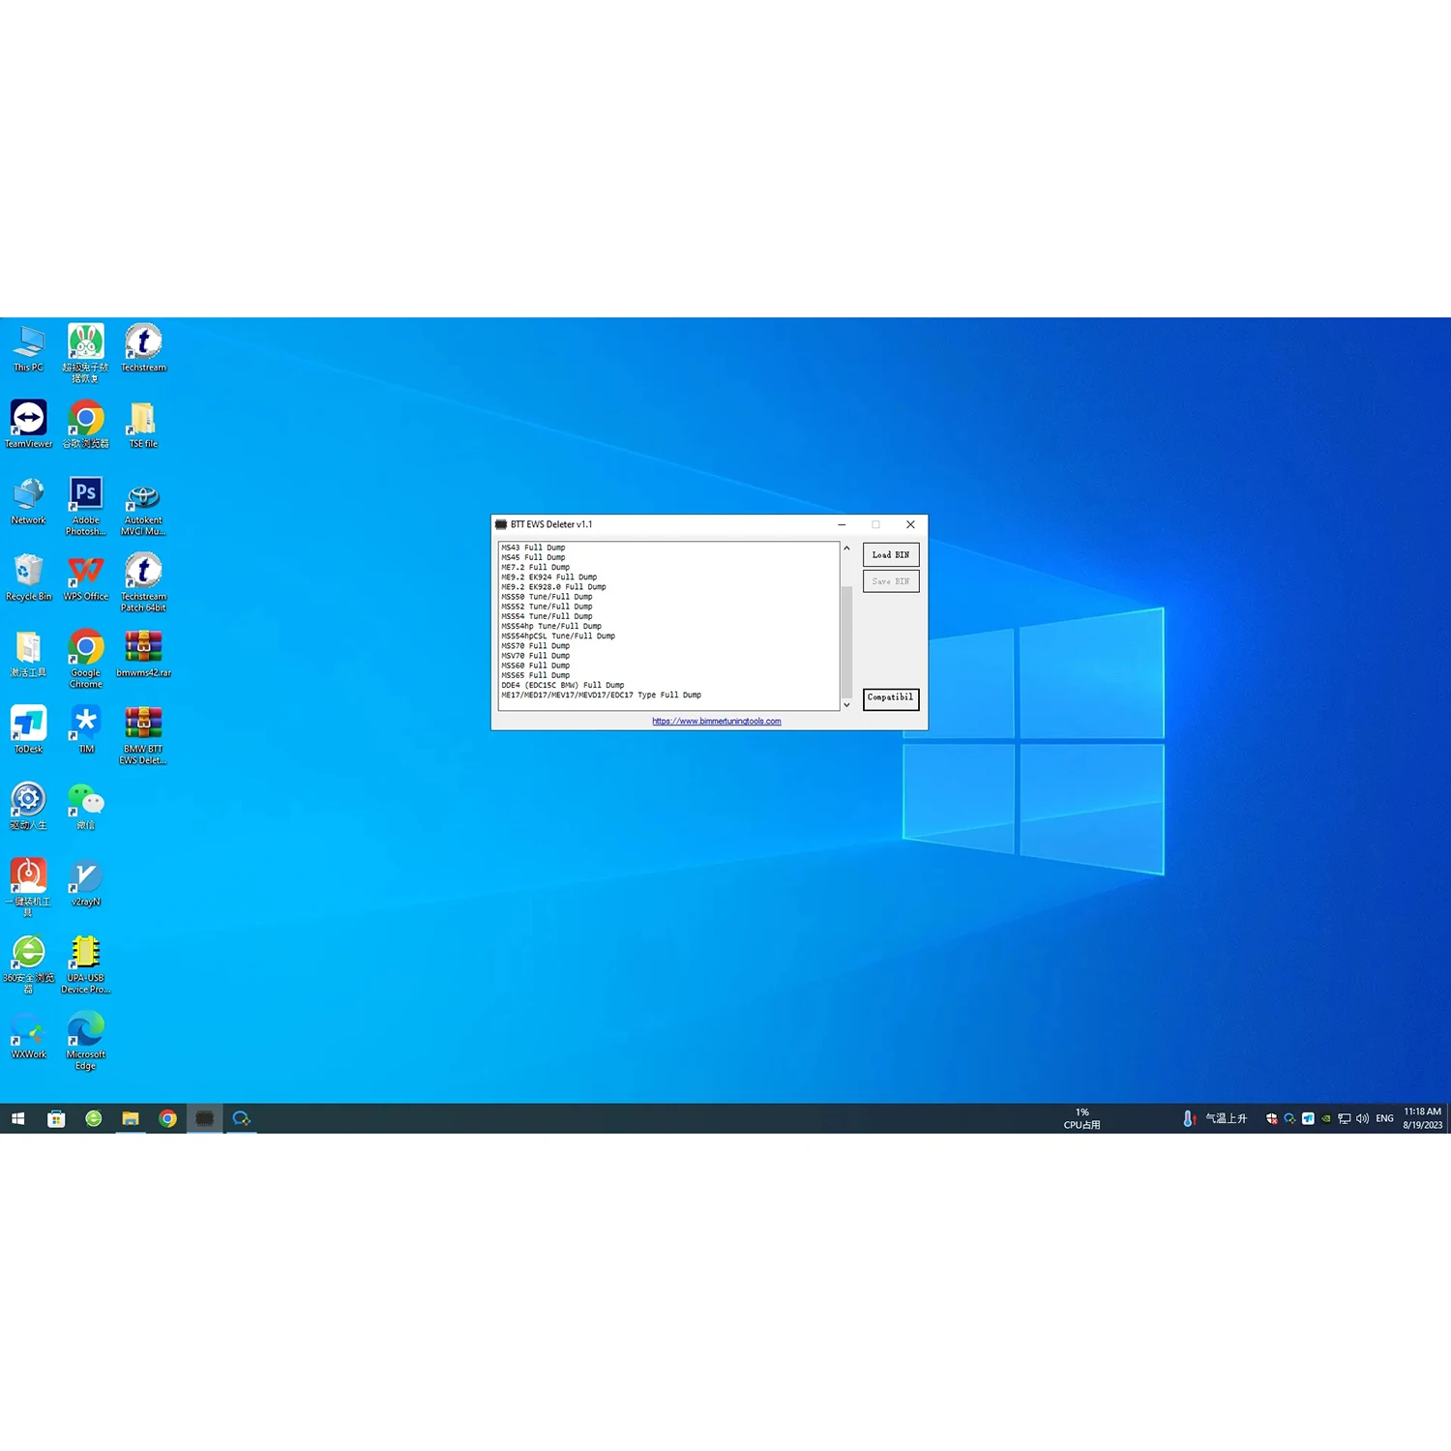Screen dimensions: 1451x1451
Task: Click the Save BIN button
Action: pyautogui.click(x=890, y=581)
